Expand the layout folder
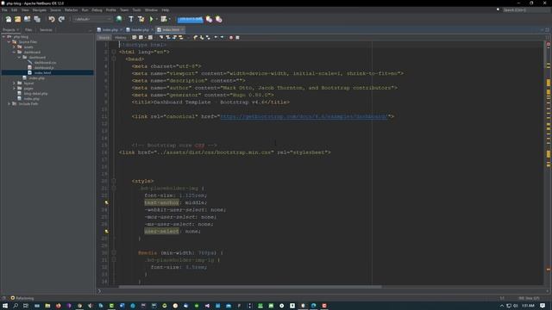 (x=15, y=84)
